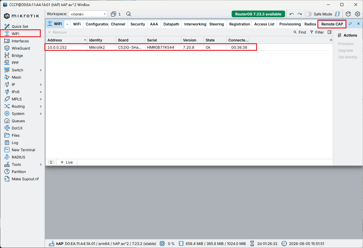Click serial HMR0B77K544 cell

point(163,47)
